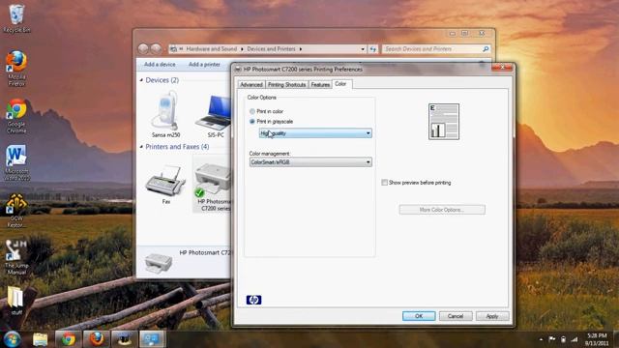Click the Cancel button
Viewport: 619px width, 348px height.
tap(456, 316)
